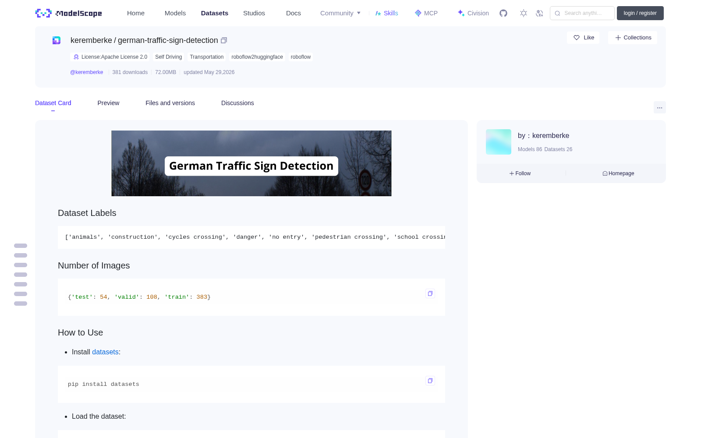Open keremberke's Homepage link
The image size is (701, 438).
(618, 173)
